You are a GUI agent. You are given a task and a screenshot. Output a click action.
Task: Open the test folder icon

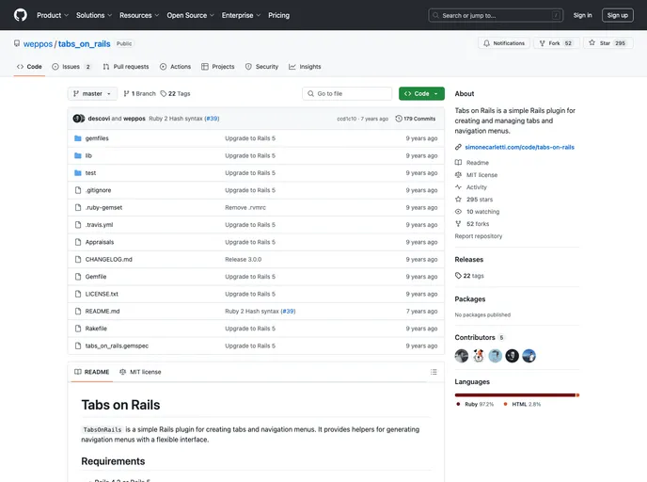point(77,173)
